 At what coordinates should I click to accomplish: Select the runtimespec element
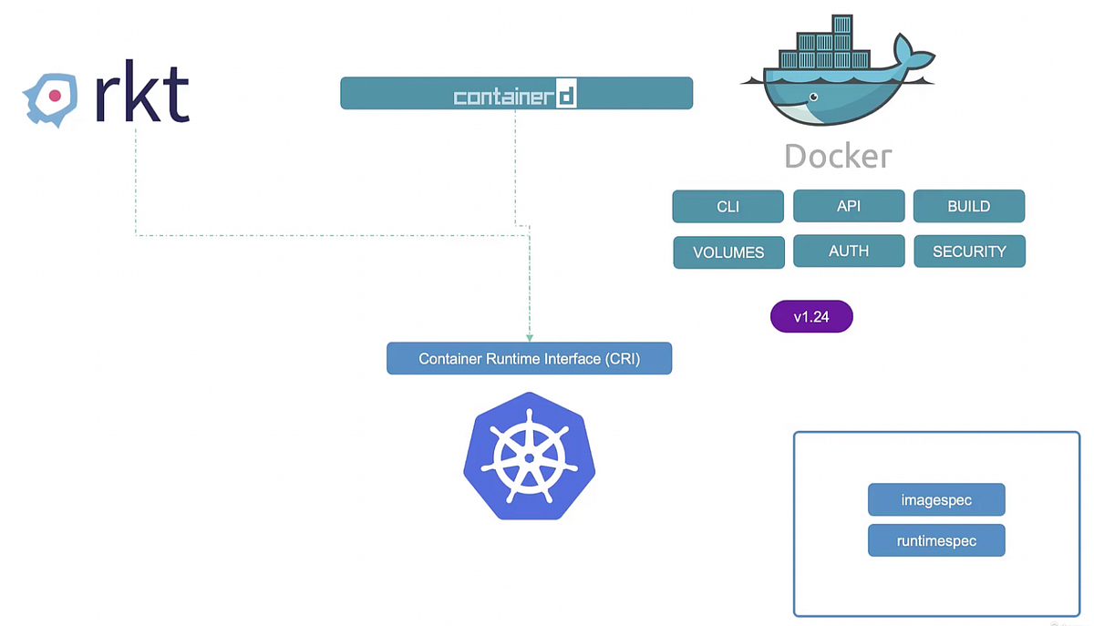click(x=936, y=539)
